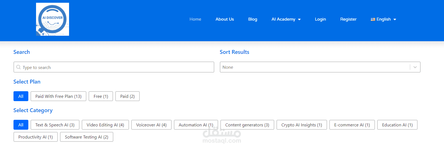This screenshot has width=444, height=147.
Task: Choose the Education AI category
Action: tap(397, 125)
